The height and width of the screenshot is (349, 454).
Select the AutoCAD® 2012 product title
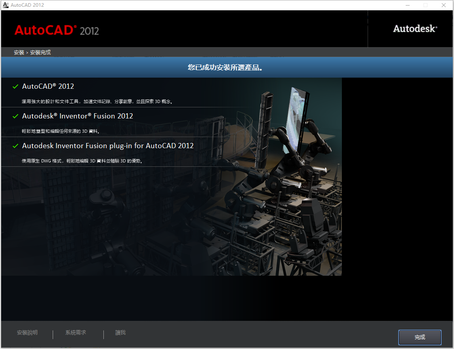(x=48, y=86)
